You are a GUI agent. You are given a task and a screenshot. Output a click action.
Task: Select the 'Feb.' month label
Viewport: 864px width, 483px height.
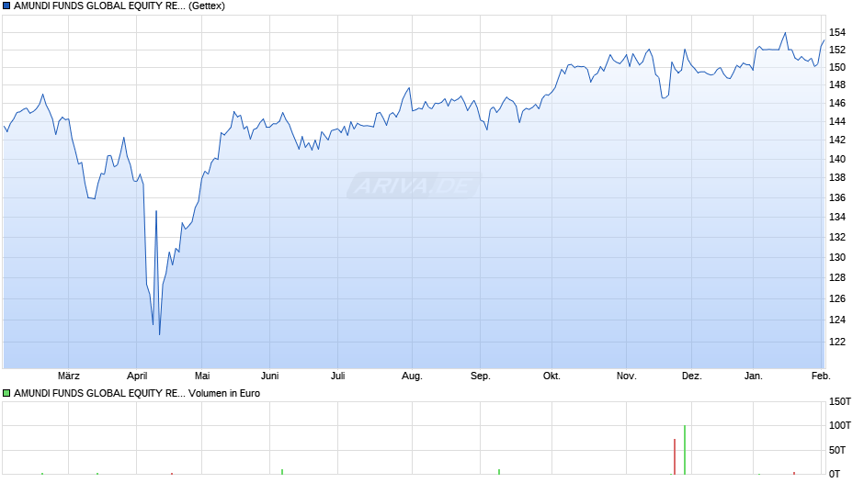(821, 376)
